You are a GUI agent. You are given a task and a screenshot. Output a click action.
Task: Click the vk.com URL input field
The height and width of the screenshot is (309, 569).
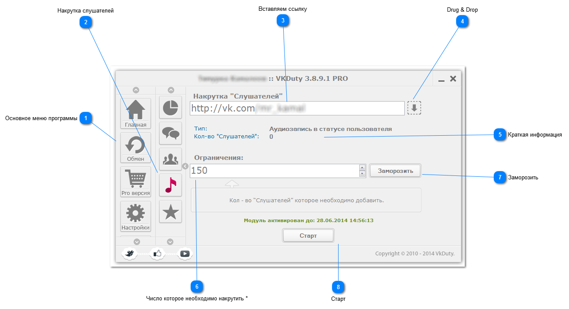point(297,108)
